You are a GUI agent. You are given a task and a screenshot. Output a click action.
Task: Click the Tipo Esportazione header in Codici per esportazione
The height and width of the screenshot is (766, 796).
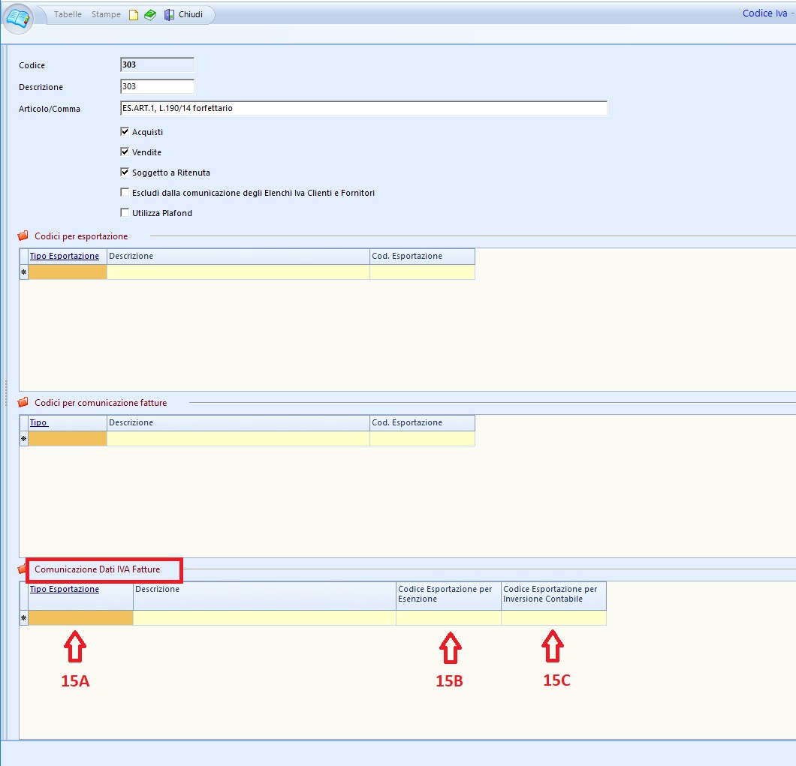point(65,257)
